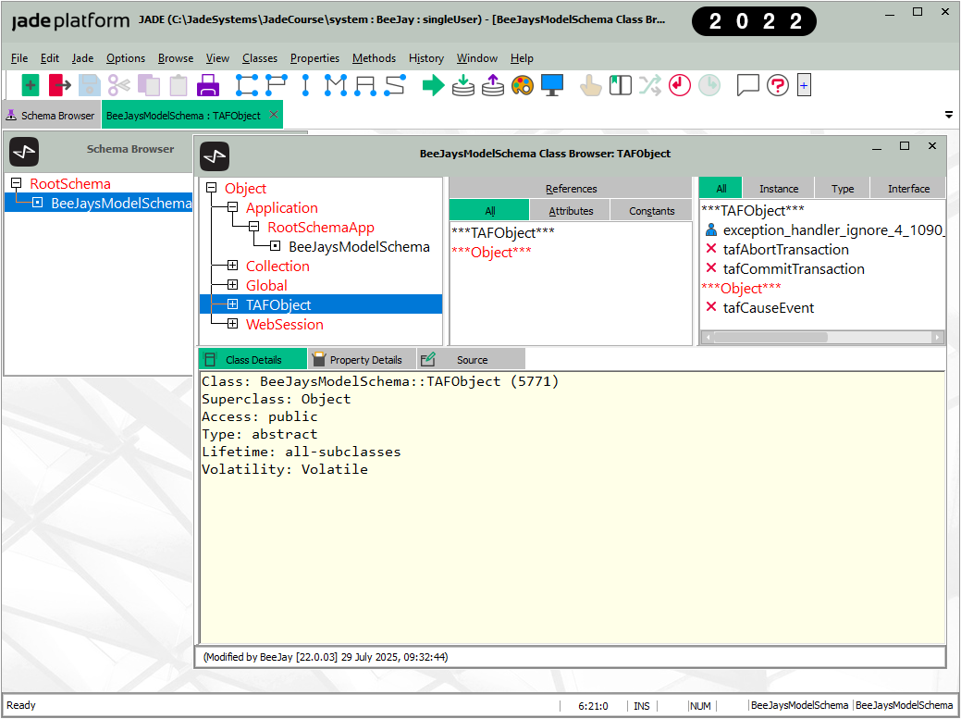Expand the WebSession class node
The width and height of the screenshot is (961, 719).
click(x=232, y=325)
